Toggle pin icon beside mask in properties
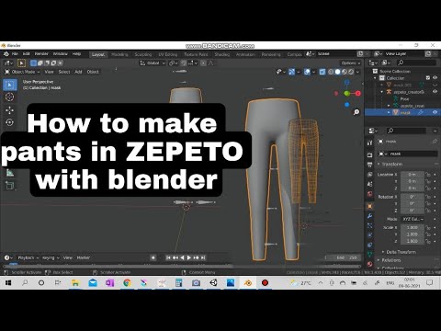This screenshot has width=441, height=331. click(x=435, y=142)
